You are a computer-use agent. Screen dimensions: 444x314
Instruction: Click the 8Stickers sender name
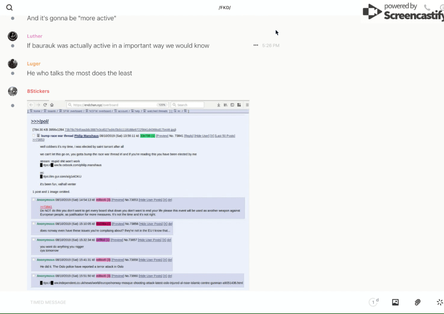(x=38, y=92)
